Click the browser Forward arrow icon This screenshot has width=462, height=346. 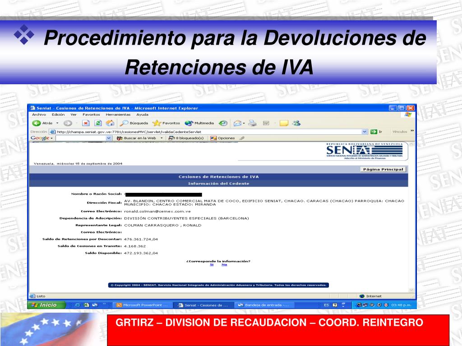(x=68, y=123)
